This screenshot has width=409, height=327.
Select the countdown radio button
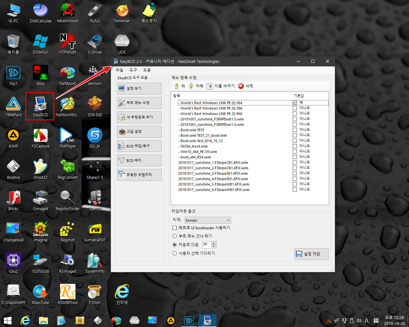tap(174, 245)
